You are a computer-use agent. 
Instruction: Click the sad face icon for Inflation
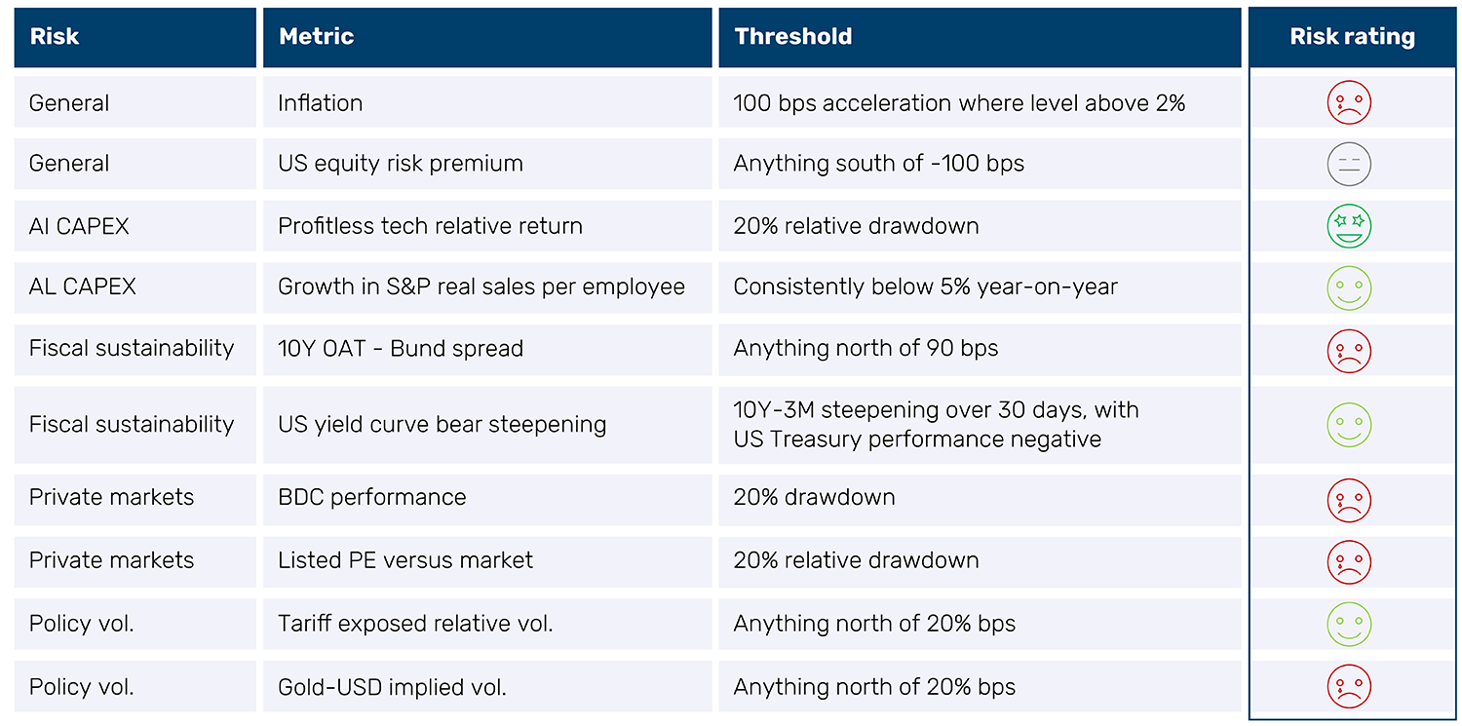coord(1349,102)
